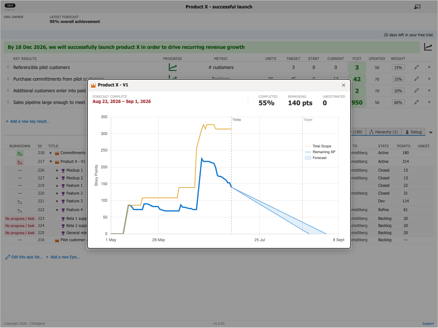Open progress chart for Referencible pilot customers

pos(173,67)
